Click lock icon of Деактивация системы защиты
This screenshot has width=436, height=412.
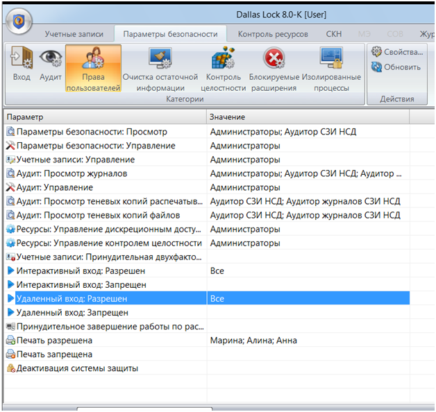10,368
